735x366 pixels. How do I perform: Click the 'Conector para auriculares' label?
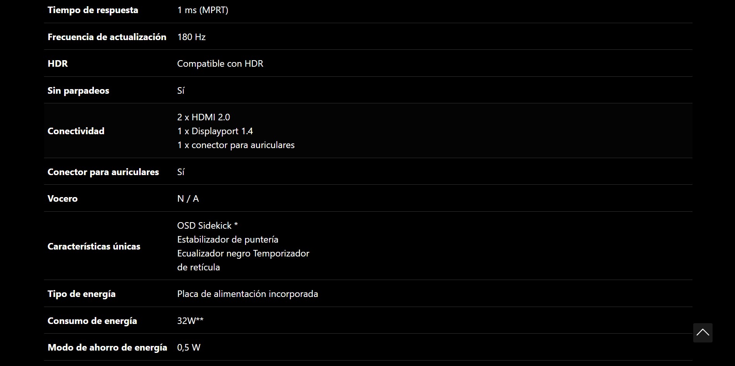click(103, 172)
